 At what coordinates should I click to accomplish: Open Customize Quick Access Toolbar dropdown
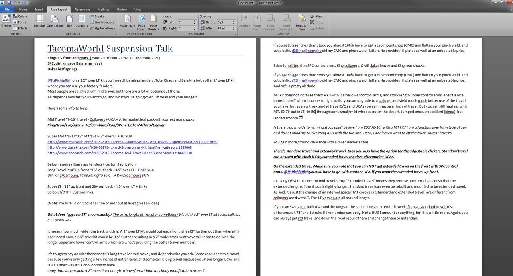[x=30, y=3]
